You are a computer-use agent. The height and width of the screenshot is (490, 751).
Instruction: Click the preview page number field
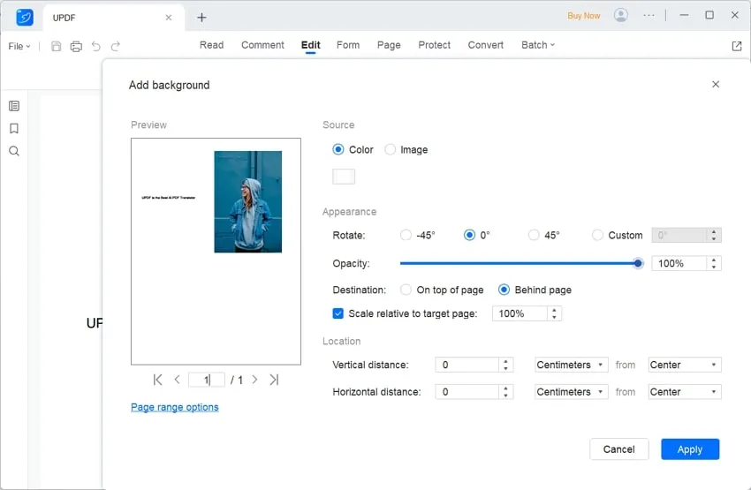coord(207,380)
